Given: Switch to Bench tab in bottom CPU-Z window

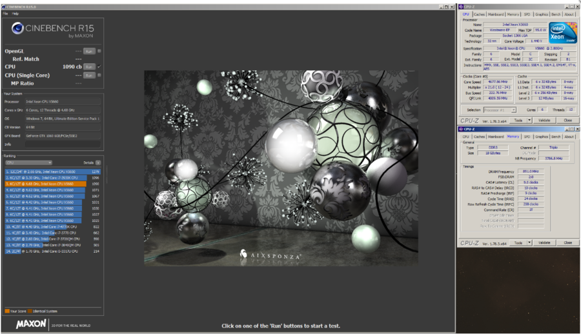Looking at the screenshot, I should [556, 137].
